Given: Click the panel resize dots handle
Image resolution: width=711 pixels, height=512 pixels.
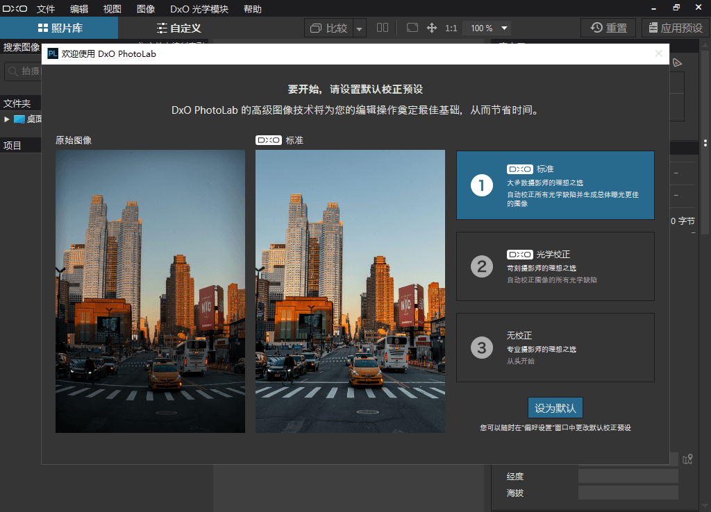Looking at the screenshot, I should (x=705, y=143).
